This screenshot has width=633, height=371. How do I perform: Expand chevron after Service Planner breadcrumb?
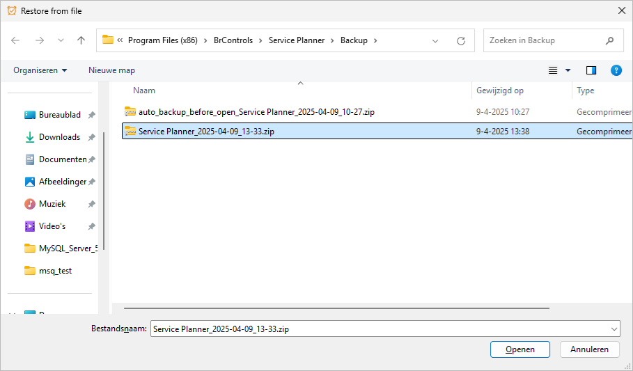(x=333, y=40)
